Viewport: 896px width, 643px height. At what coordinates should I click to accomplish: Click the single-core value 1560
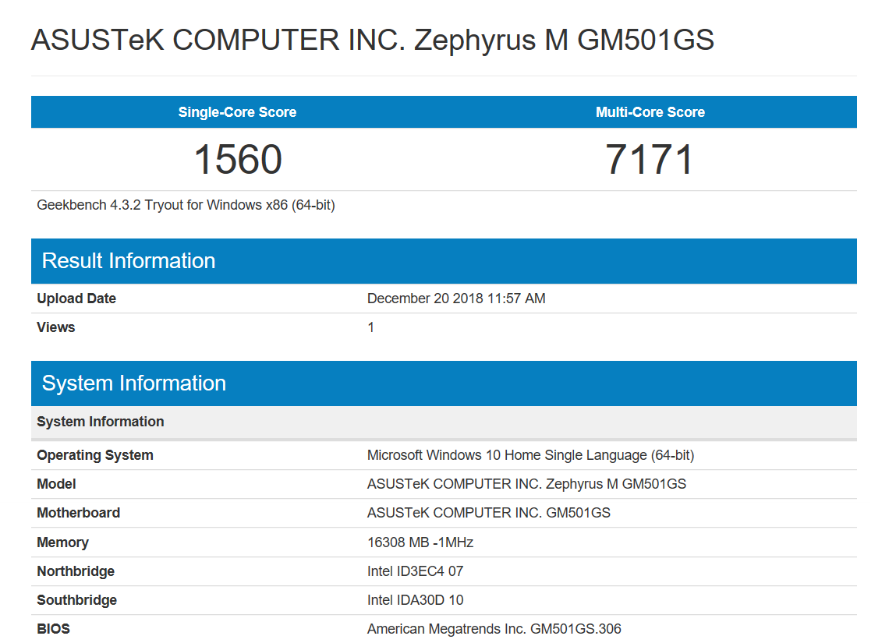[x=238, y=159]
